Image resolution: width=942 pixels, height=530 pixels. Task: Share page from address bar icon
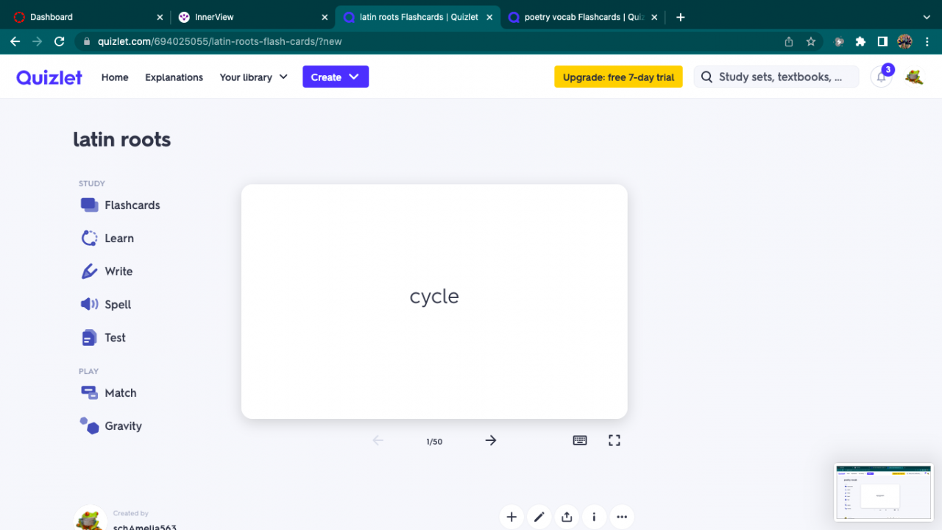[789, 42]
